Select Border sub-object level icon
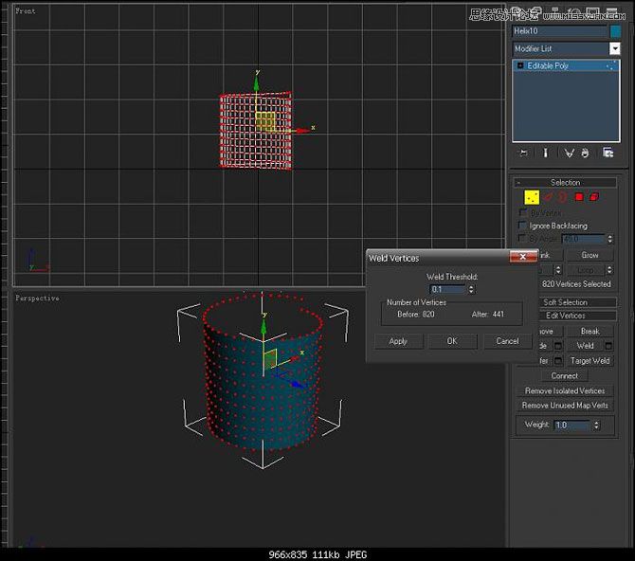This screenshot has height=561, width=635. point(563,197)
